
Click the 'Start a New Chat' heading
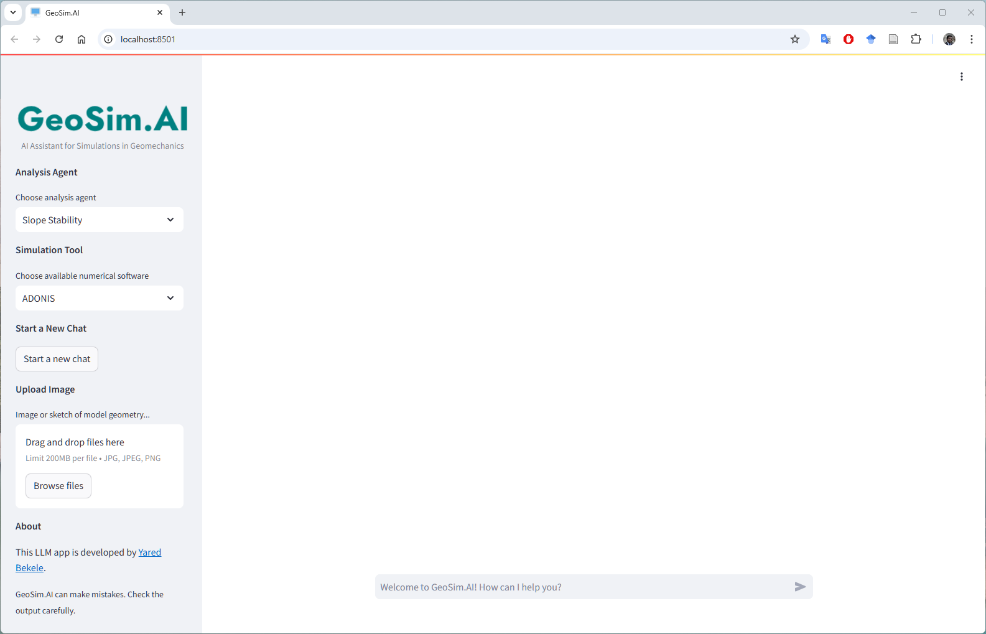51,329
